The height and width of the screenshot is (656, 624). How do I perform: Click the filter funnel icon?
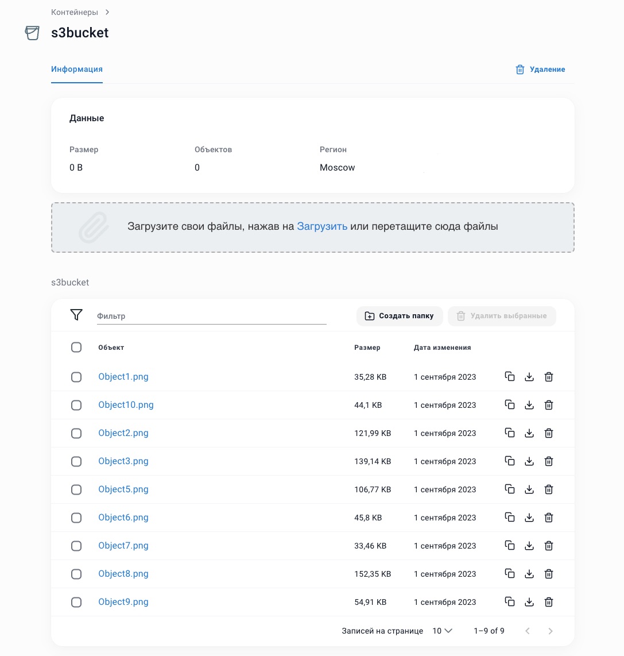pyautogui.click(x=76, y=315)
